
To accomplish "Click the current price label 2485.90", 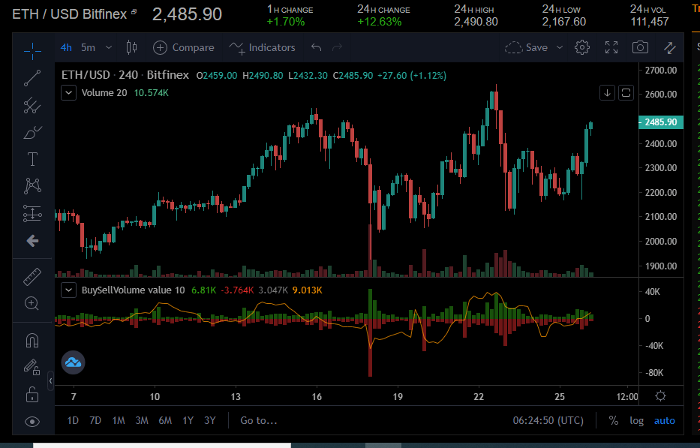I will click(661, 122).
